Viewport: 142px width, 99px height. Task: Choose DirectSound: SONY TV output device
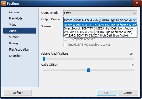pos(100,28)
